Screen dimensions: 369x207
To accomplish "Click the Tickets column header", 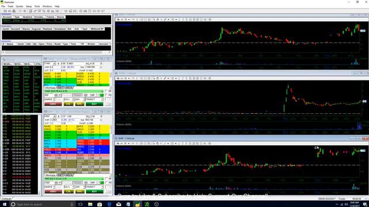I will 50,17.
